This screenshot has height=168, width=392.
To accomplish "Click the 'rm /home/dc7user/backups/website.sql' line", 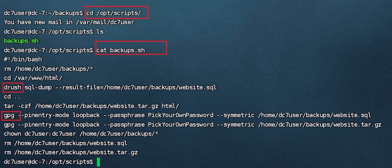I will (65, 143).
